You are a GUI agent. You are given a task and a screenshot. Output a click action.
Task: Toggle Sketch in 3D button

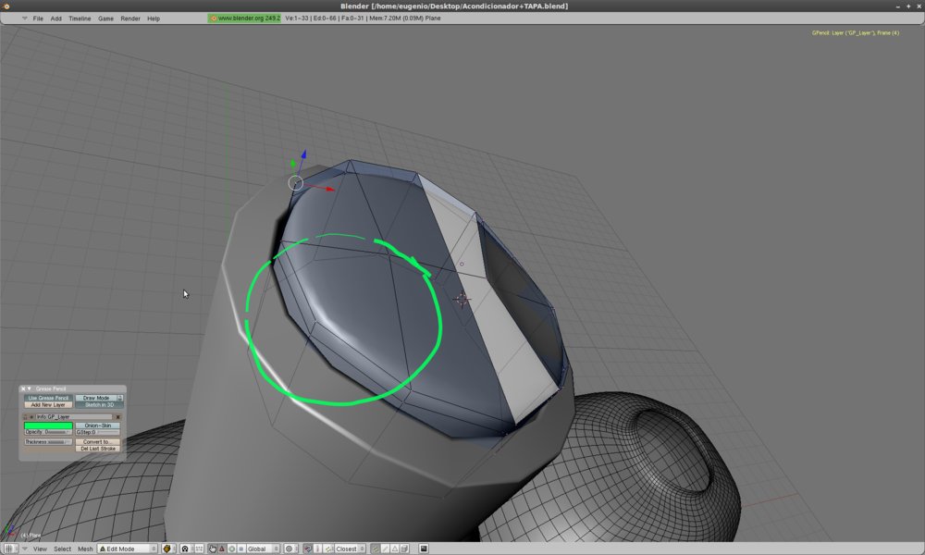[99, 404]
